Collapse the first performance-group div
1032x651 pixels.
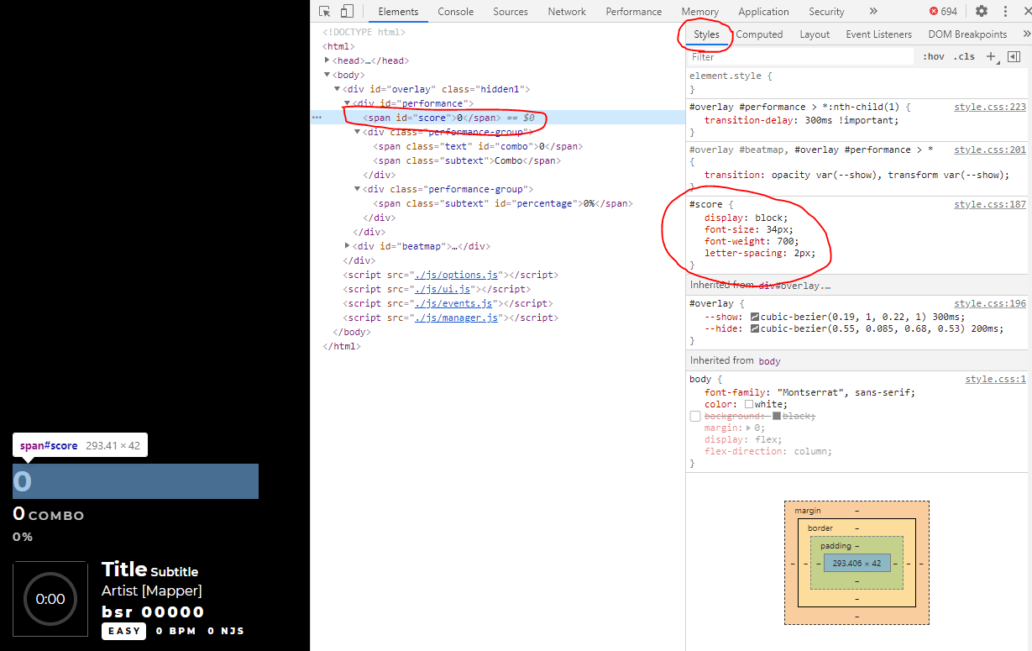[357, 132]
